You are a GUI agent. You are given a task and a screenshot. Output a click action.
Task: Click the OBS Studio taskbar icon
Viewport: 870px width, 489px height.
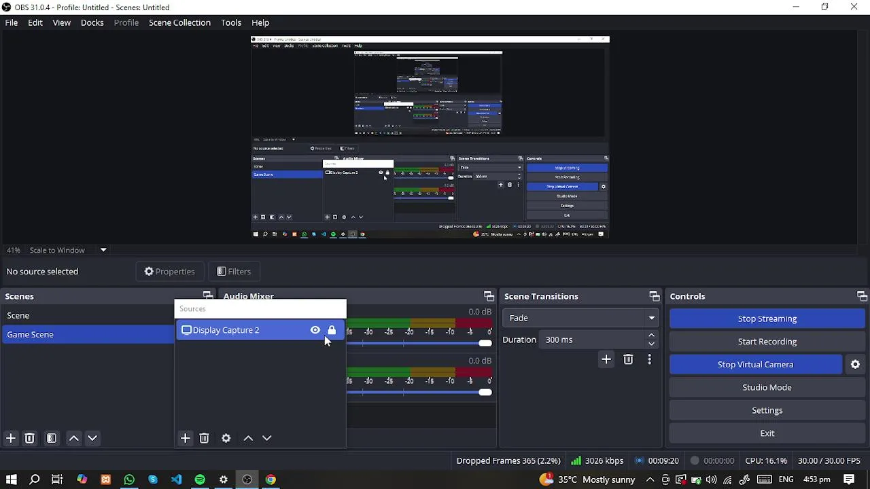click(x=247, y=479)
